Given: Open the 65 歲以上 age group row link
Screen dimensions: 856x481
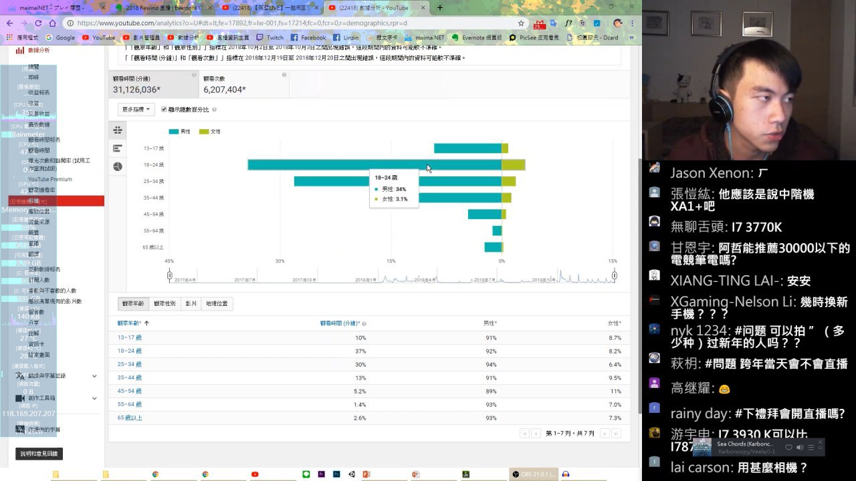Looking at the screenshot, I should [x=130, y=418].
